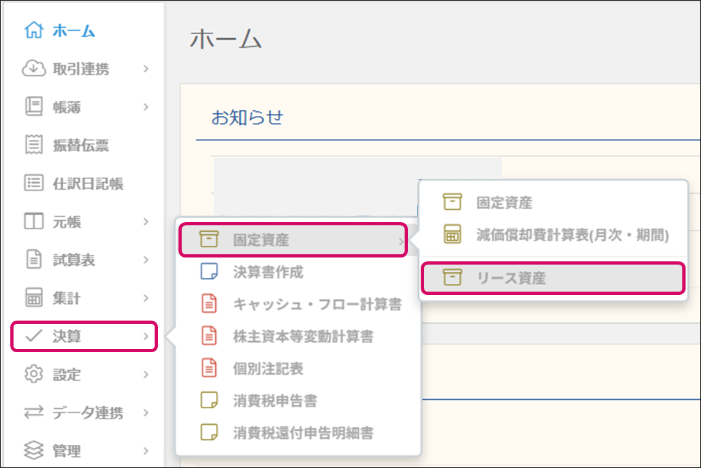Open 消費税申告書 from the menu
Image resolution: width=701 pixels, height=468 pixels.
[x=274, y=400]
